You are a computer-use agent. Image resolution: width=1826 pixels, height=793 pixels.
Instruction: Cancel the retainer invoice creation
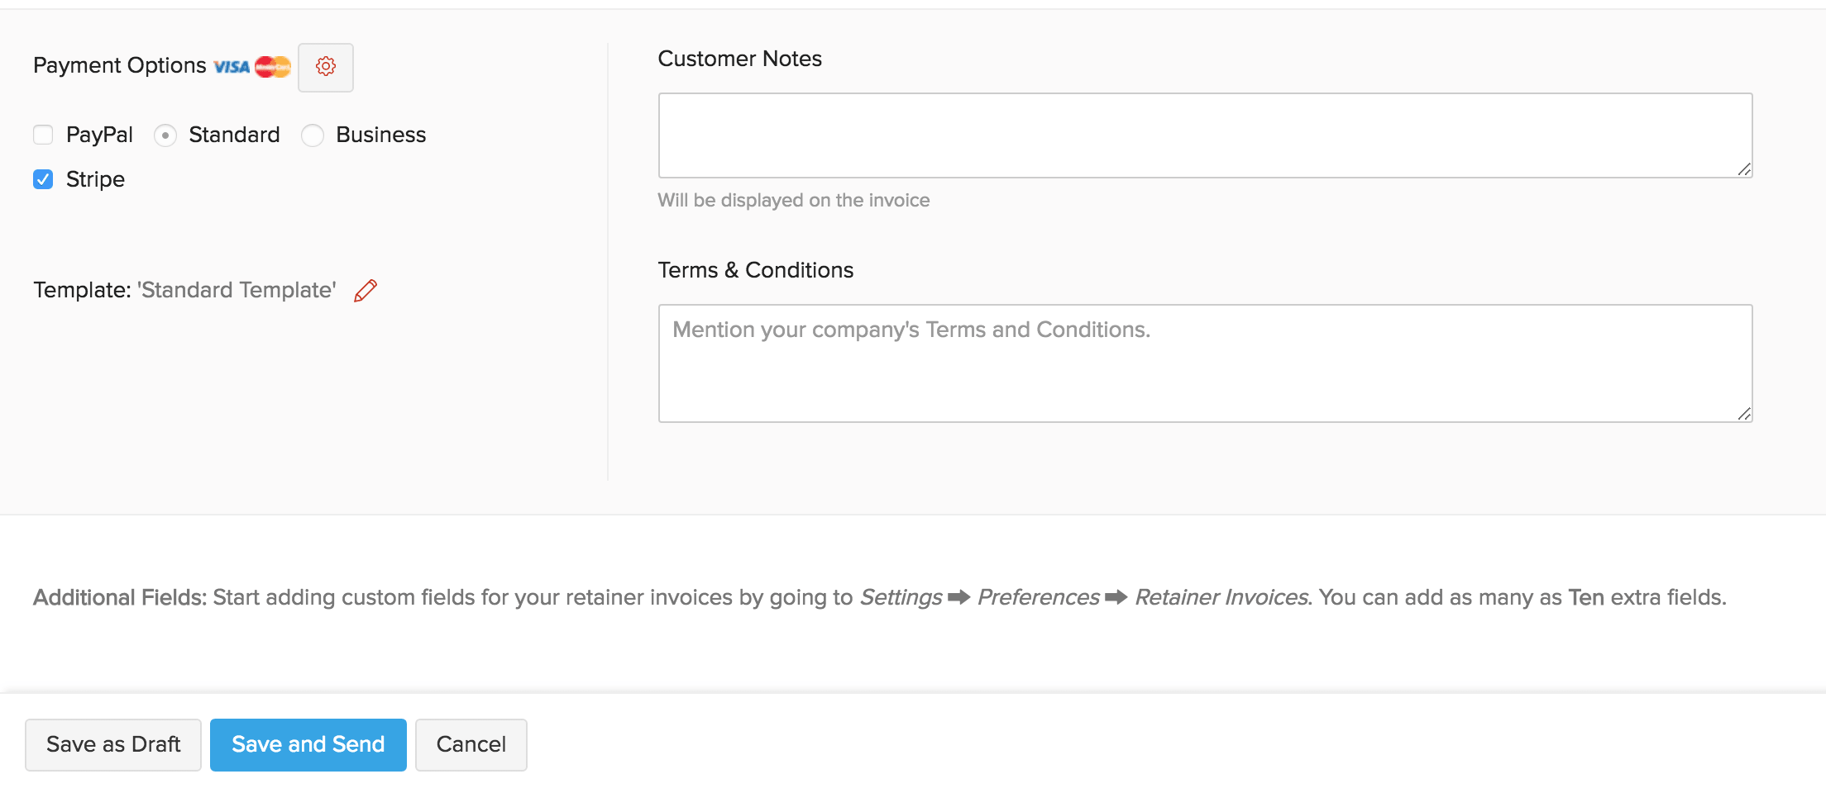pos(471,744)
